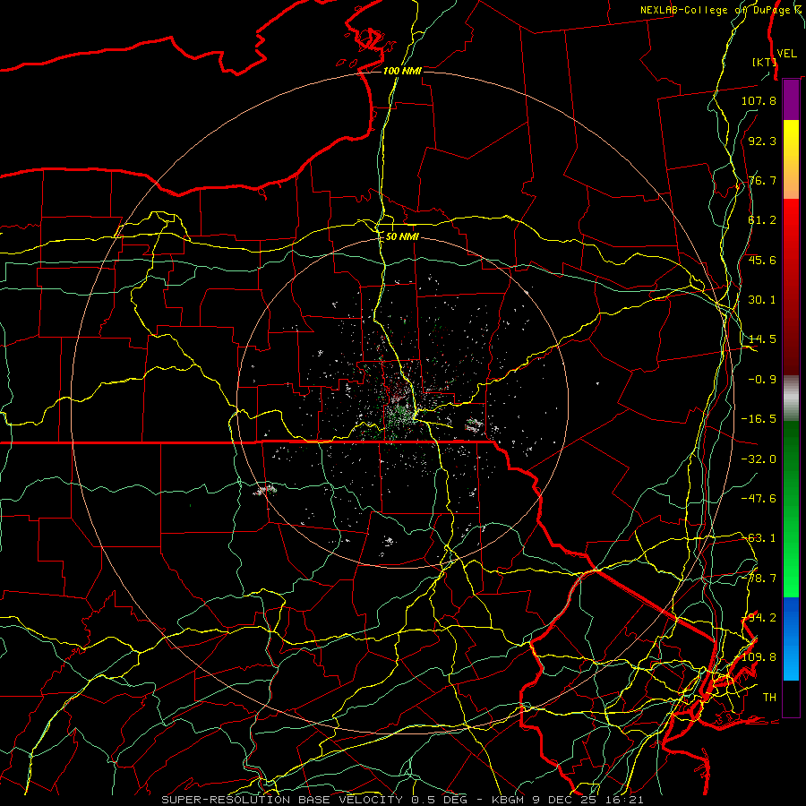Select the 14.5 legend value

(762, 339)
